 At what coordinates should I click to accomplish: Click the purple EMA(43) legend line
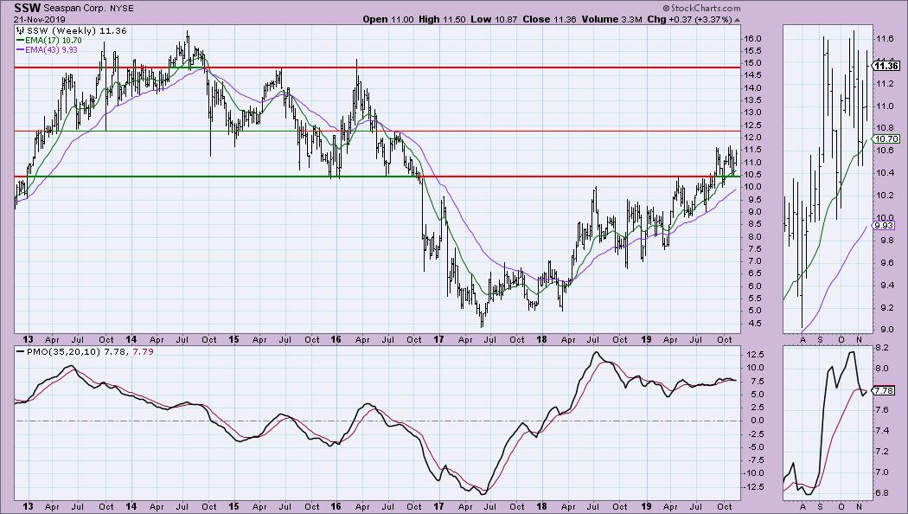23,51
